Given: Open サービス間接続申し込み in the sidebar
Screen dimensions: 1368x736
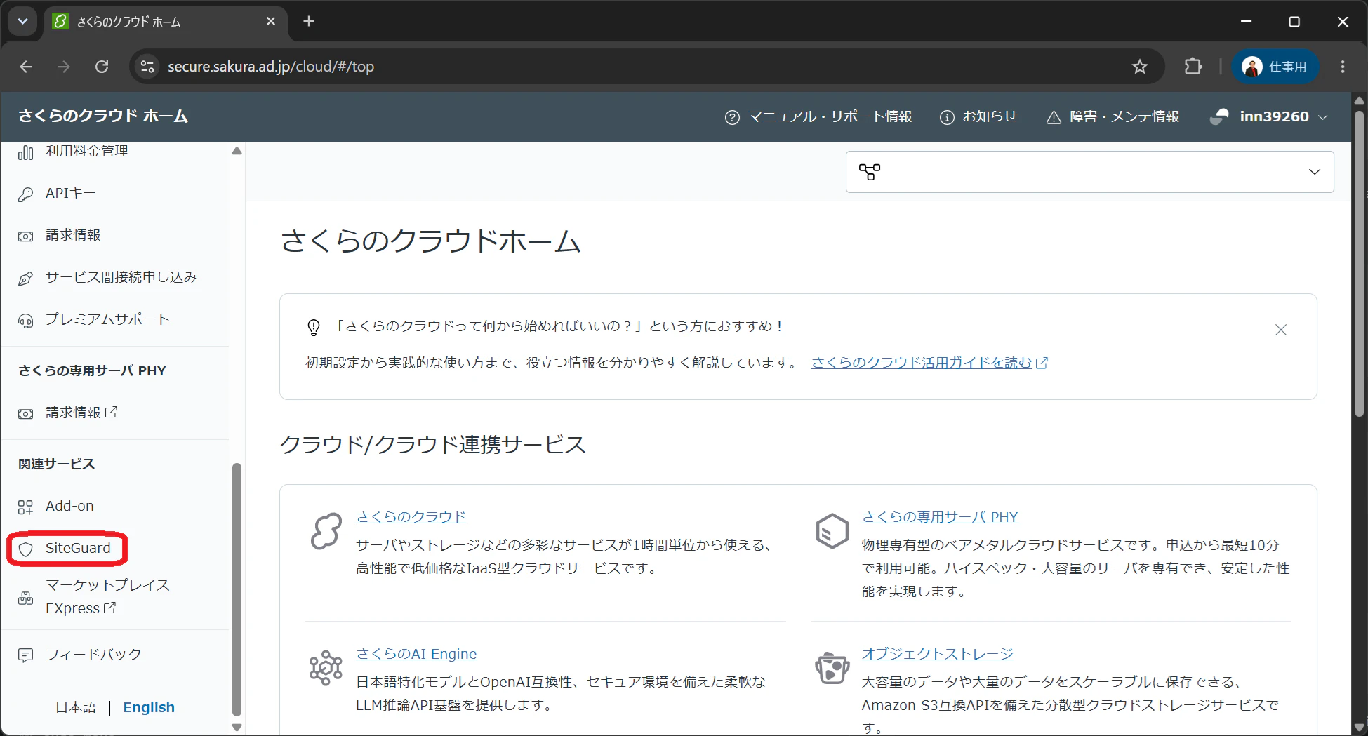Looking at the screenshot, I should [121, 278].
